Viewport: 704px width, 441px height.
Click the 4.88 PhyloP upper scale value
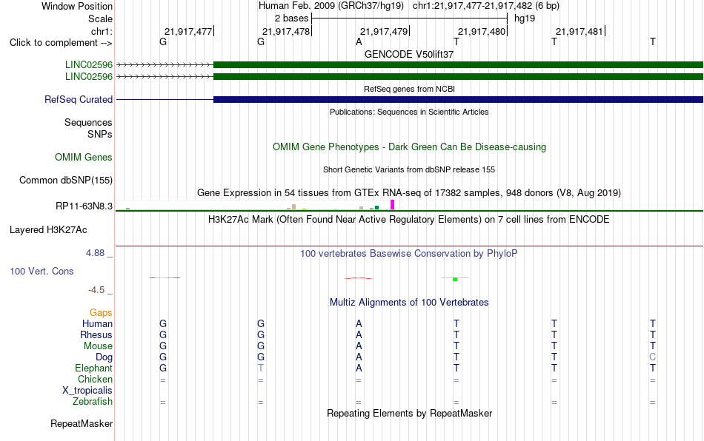tap(95, 253)
